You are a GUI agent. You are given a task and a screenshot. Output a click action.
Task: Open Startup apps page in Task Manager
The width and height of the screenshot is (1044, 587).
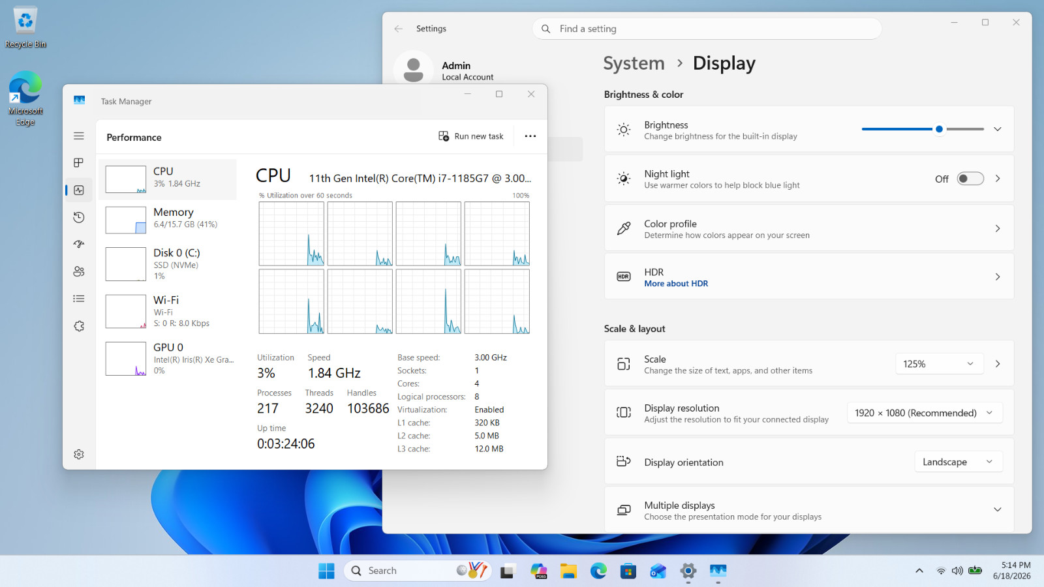coord(79,244)
